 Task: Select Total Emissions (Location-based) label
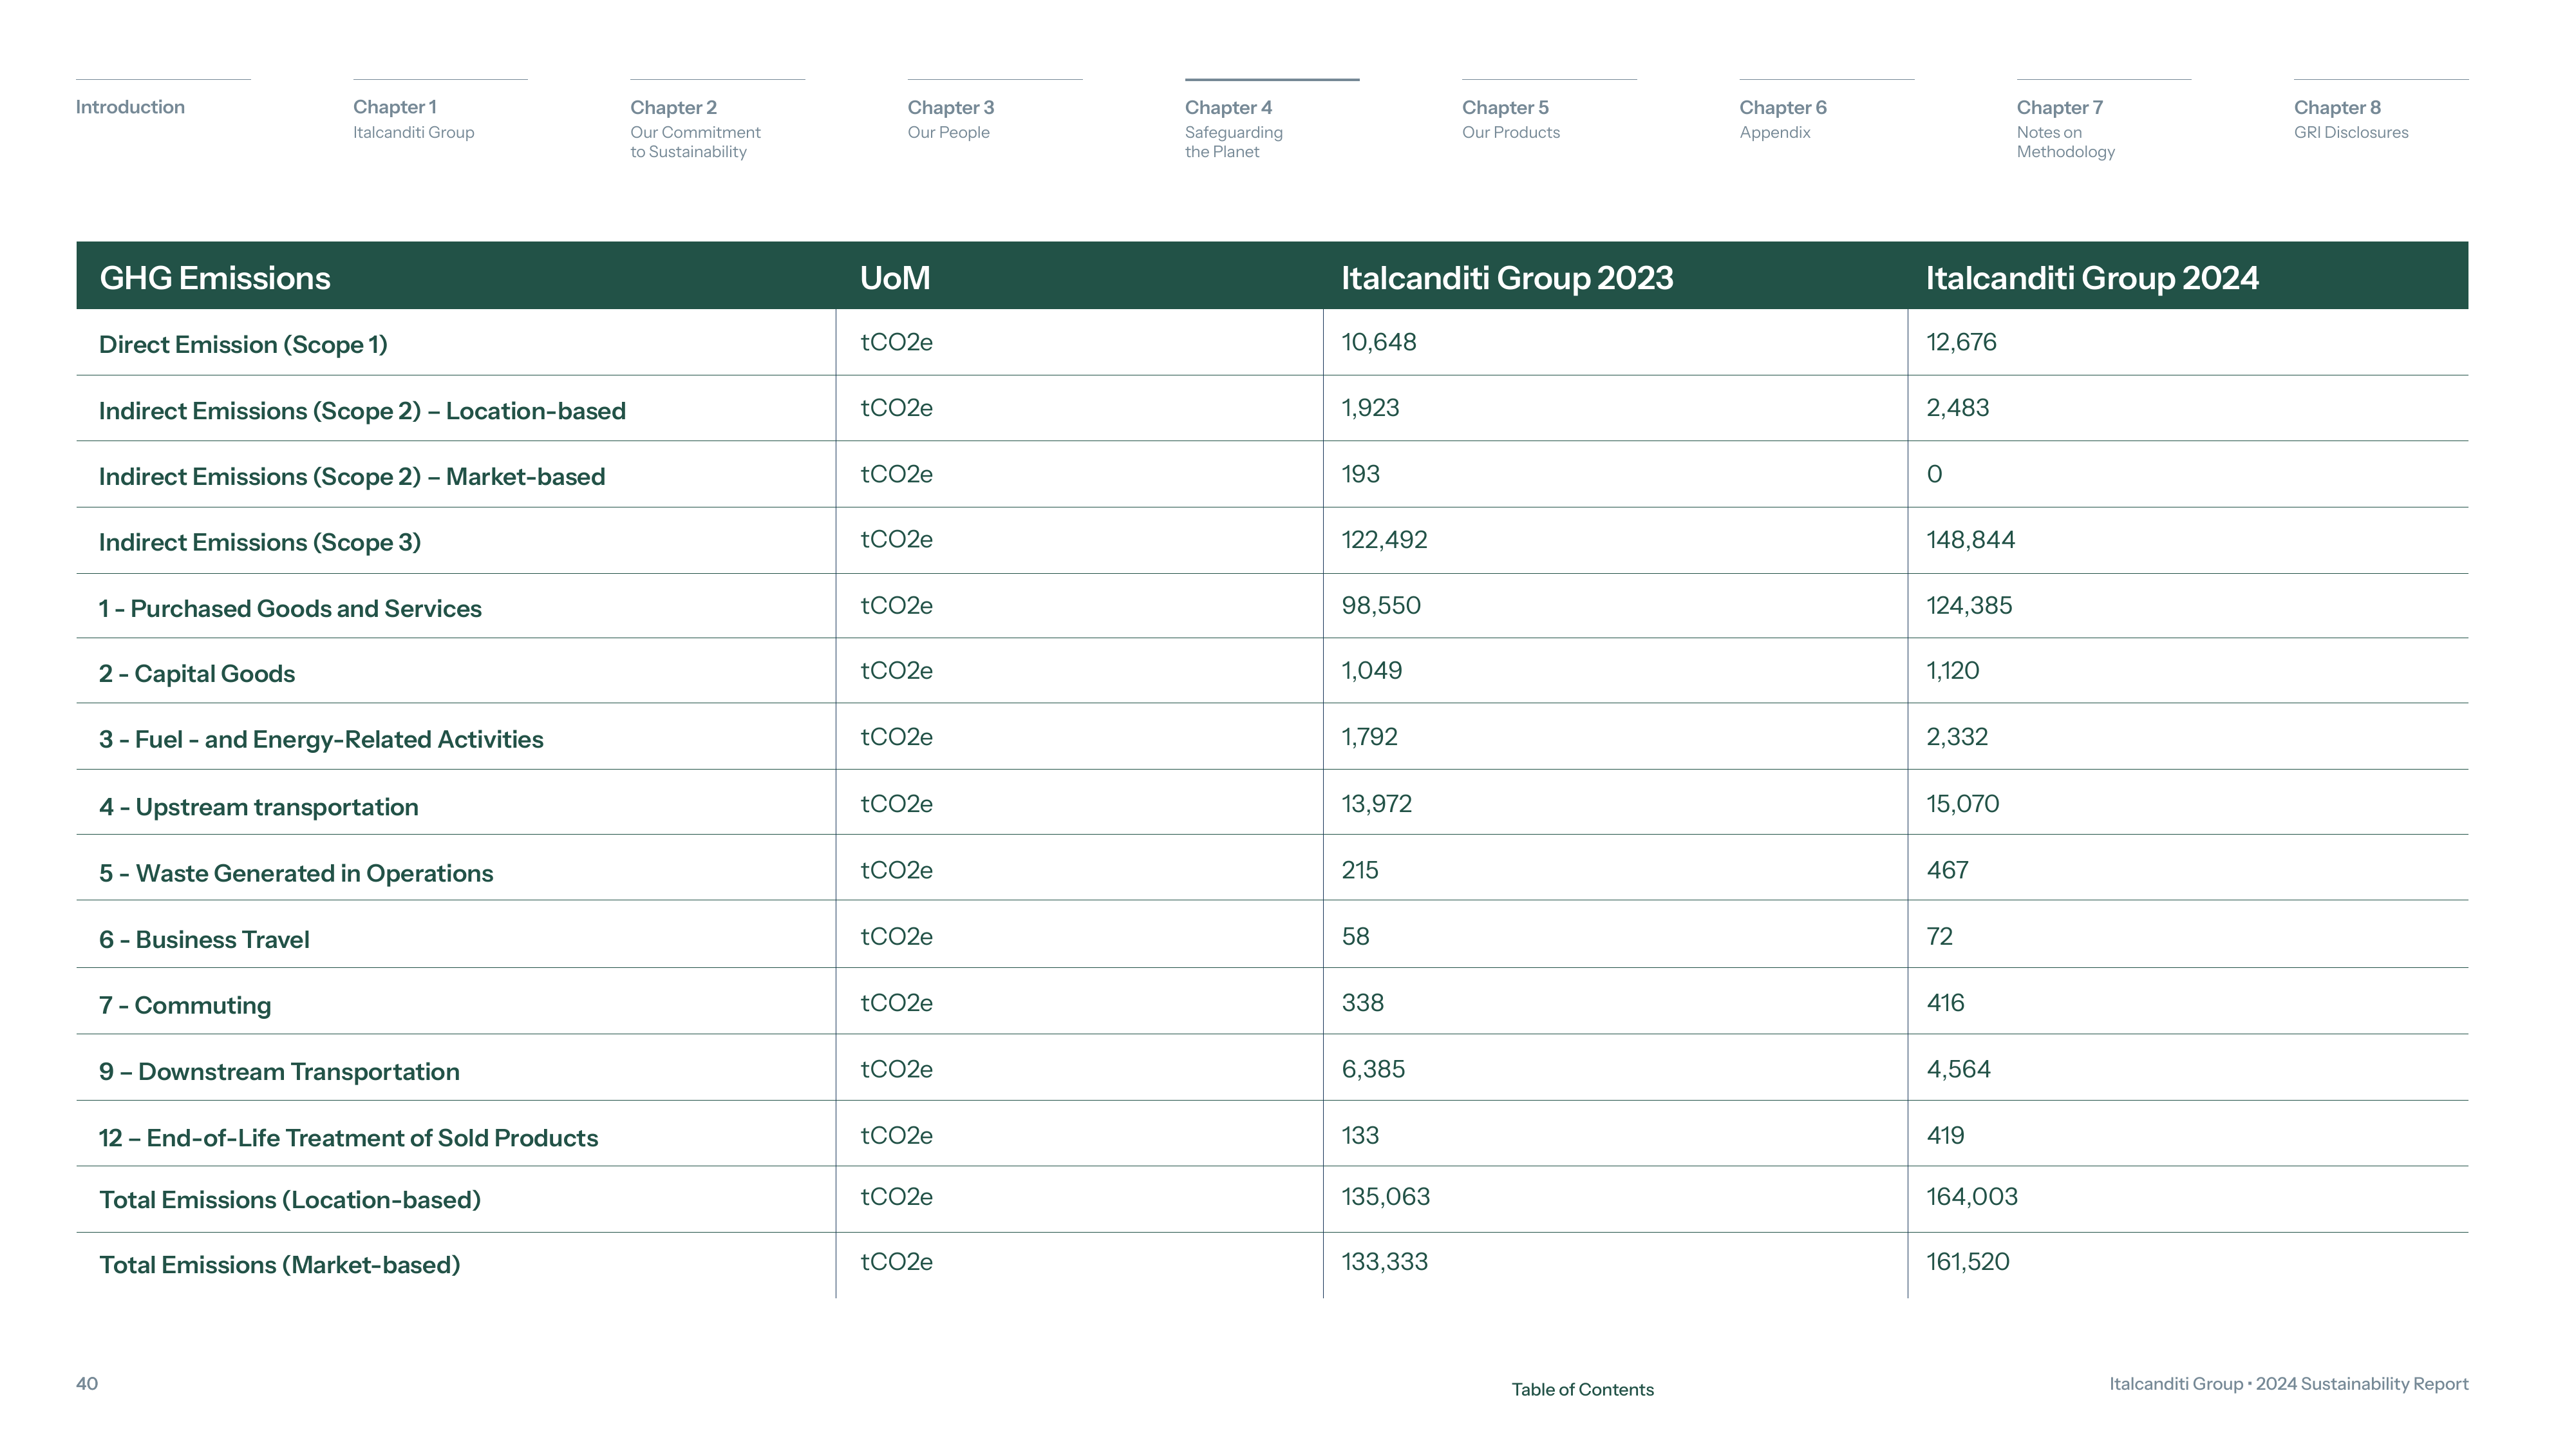pos(290,1200)
